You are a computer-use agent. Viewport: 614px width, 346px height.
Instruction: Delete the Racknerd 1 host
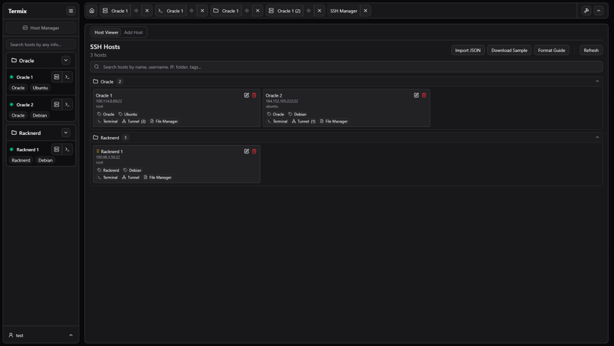click(x=254, y=151)
